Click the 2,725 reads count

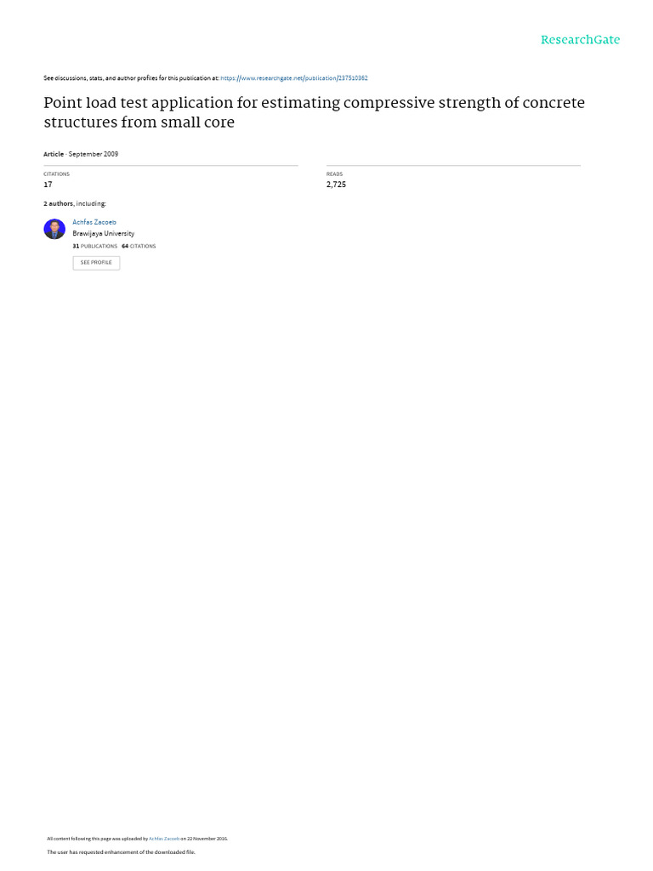336,185
